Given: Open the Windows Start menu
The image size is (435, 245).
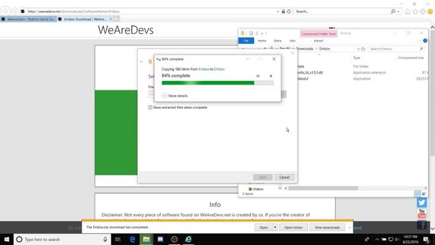Looking at the screenshot, I should tap(7, 239).
